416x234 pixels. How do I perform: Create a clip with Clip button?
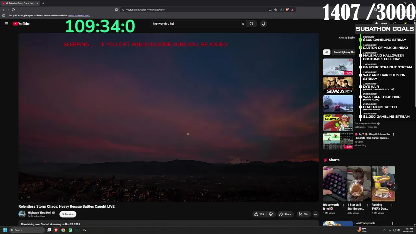coord(304,214)
